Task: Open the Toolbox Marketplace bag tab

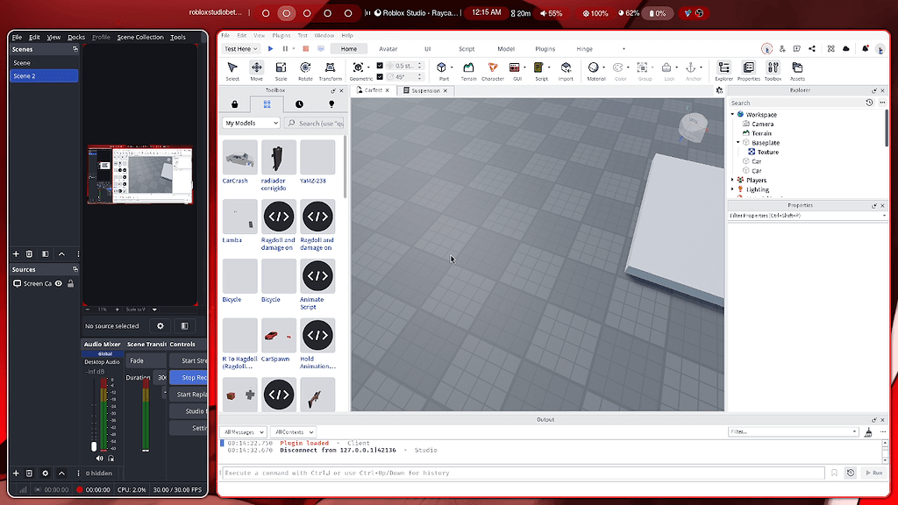Action: pos(235,104)
